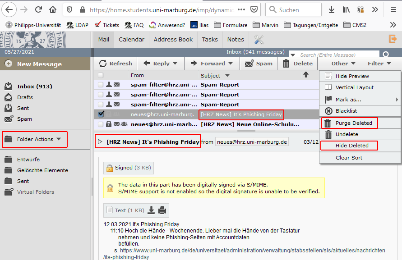Viewport: 402px width, 260px height.
Task: Expand the Mark as... submenu
Action: coord(360,100)
